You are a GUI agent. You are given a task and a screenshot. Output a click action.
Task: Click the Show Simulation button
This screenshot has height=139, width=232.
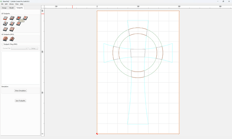[21, 91]
